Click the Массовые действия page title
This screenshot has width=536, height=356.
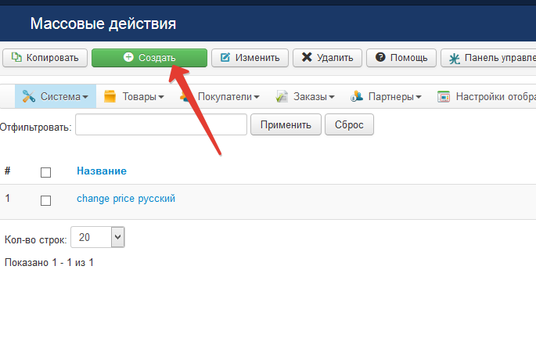pos(103,23)
